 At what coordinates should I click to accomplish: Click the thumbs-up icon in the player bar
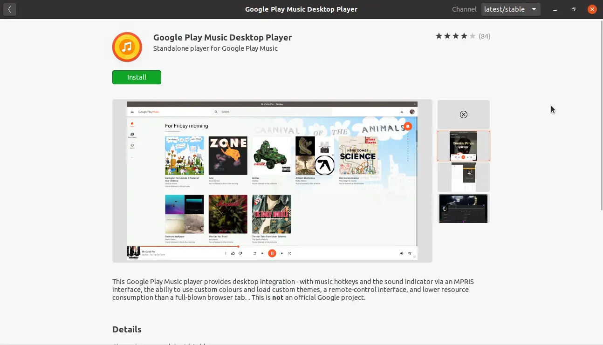point(233,253)
